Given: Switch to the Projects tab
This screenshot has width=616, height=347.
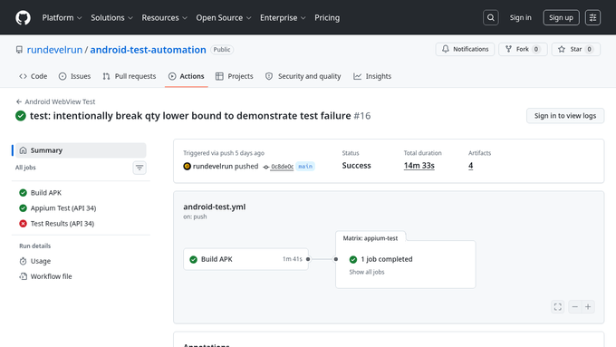Looking at the screenshot, I should click(235, 76).
